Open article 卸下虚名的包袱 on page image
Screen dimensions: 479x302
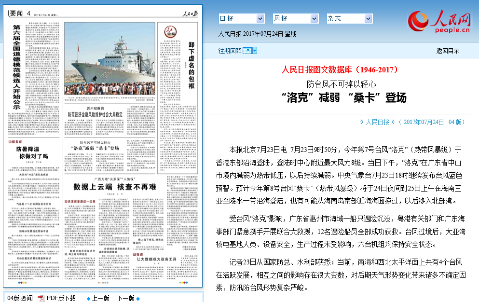(192, 66)
